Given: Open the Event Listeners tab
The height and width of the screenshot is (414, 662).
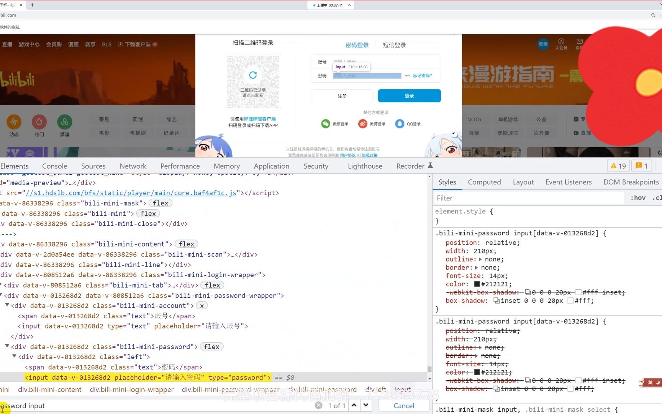Looking at the screenshot, I should 569,182.
